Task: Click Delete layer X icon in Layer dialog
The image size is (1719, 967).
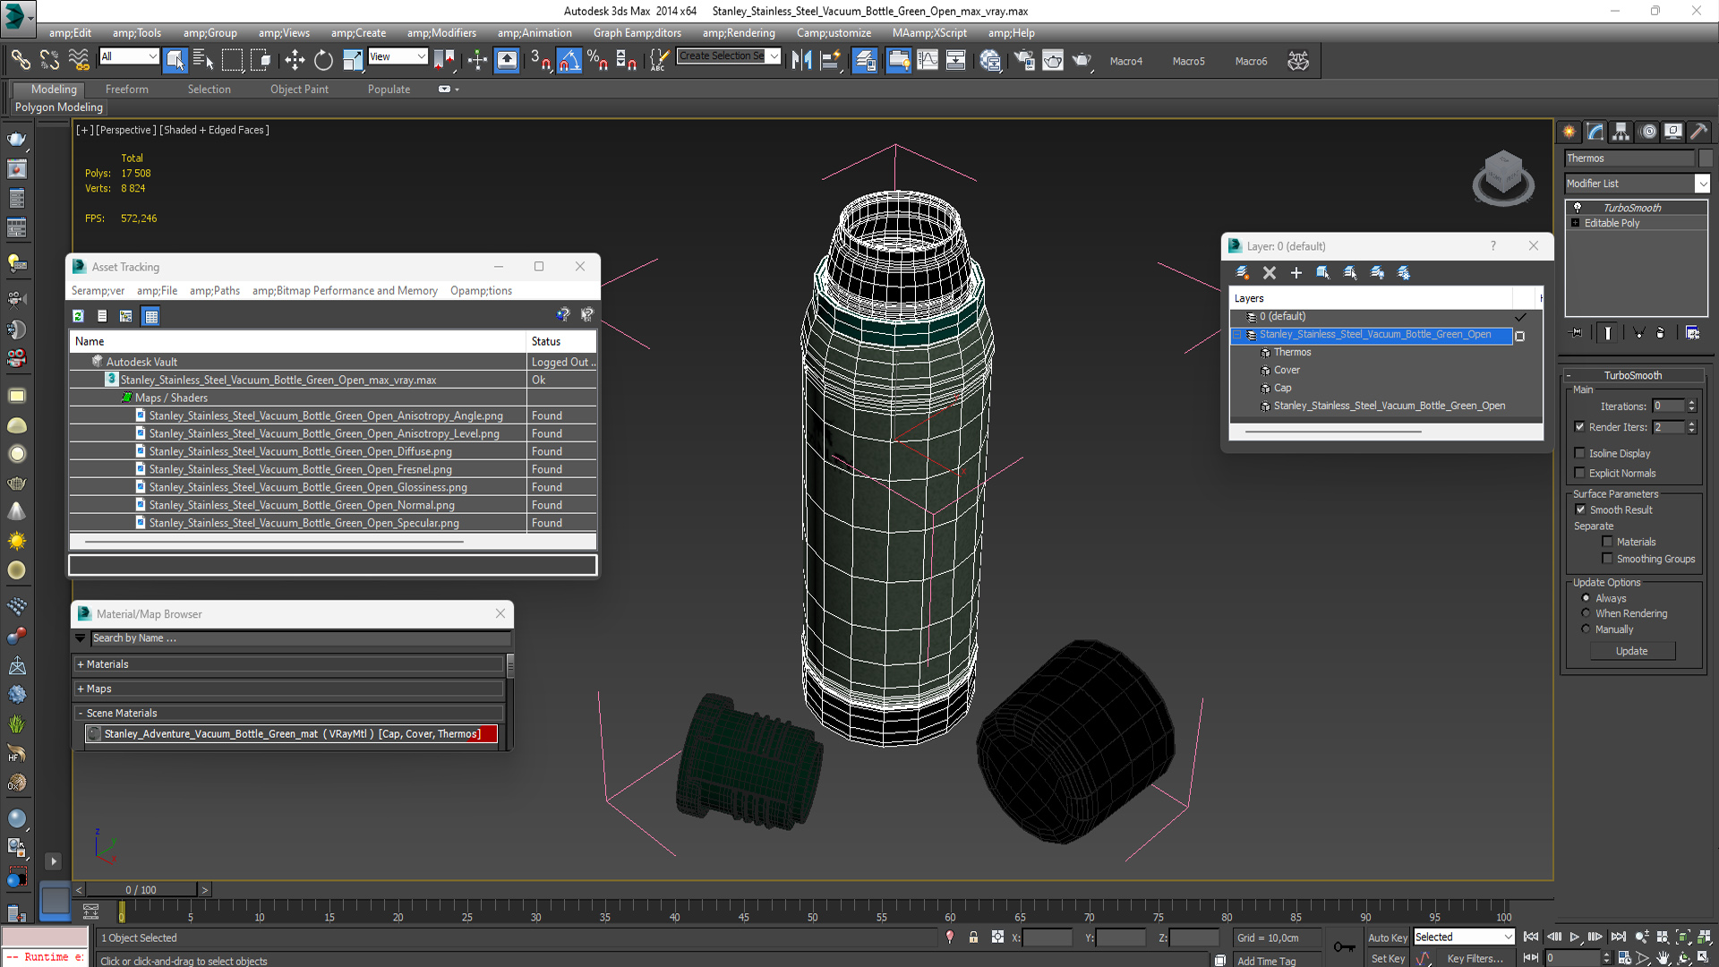Action: tap(1270, 272)
